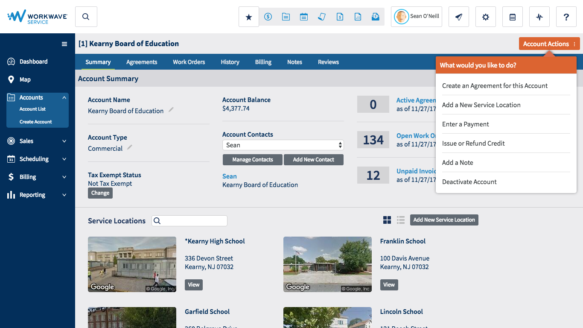
Task: Switch service locations to list view
Action: tap(400, 220)
